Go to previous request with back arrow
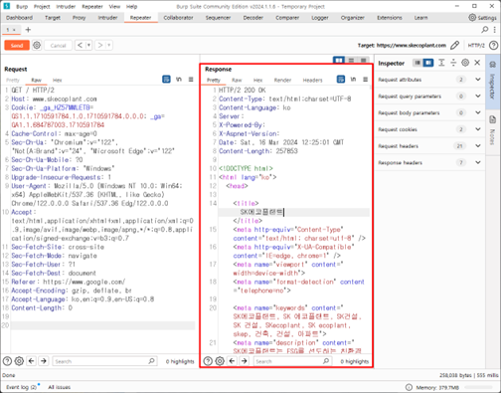Image resolution: width=501 pixels, height=393 pixels. [x=80, y=45]
